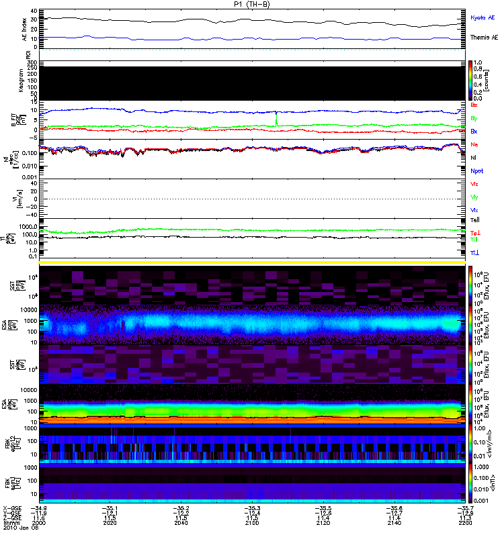Click the FBK scm nT colorbar

coord(470,483)
